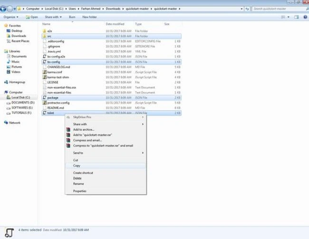
Task: Select Computer in the navigation pane
Action: click(x=16, y=92)
